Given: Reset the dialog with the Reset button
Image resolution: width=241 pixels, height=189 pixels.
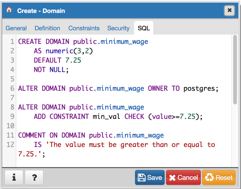Looking at the screenshot, I should 219,177.
